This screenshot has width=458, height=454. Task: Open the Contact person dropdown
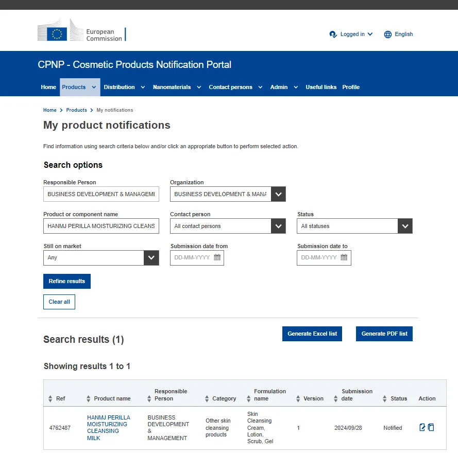[278, 226]
